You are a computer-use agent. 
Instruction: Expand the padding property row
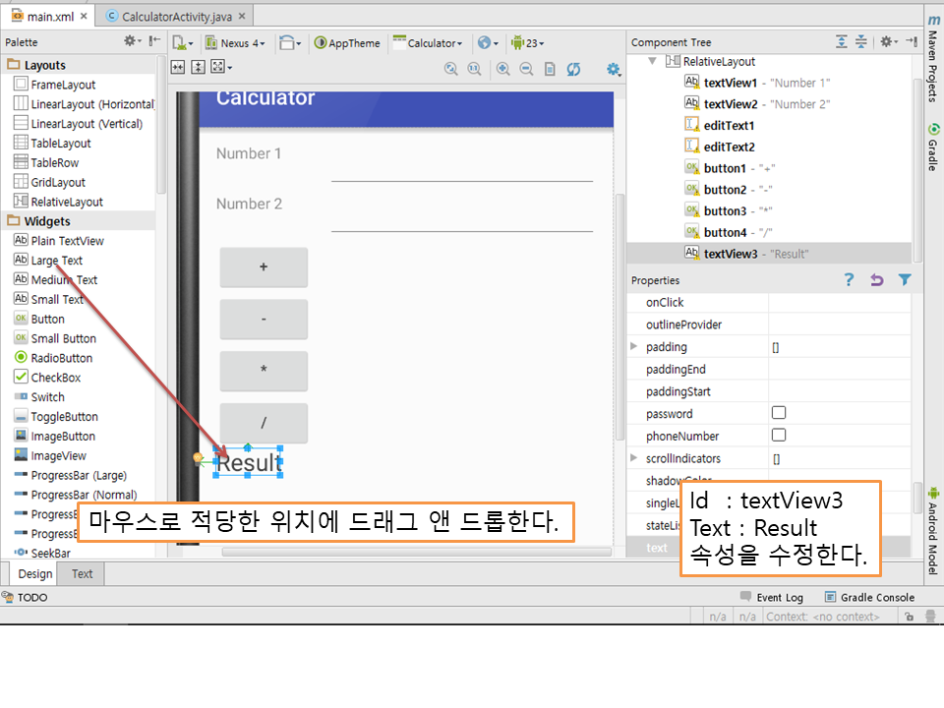click(633, 347)
